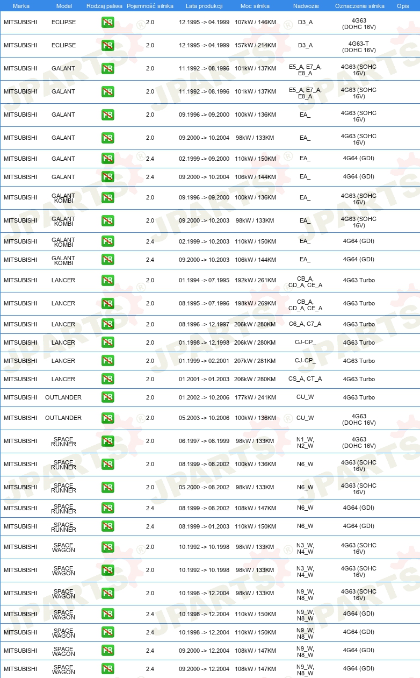This screenshot has height=678, width=420.
Task: Click the Nadwozie column header
Action: click(305, 6)
